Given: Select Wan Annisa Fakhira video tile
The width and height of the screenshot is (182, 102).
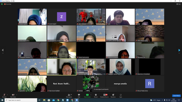Looking at the screenshot, I should 91,33.
